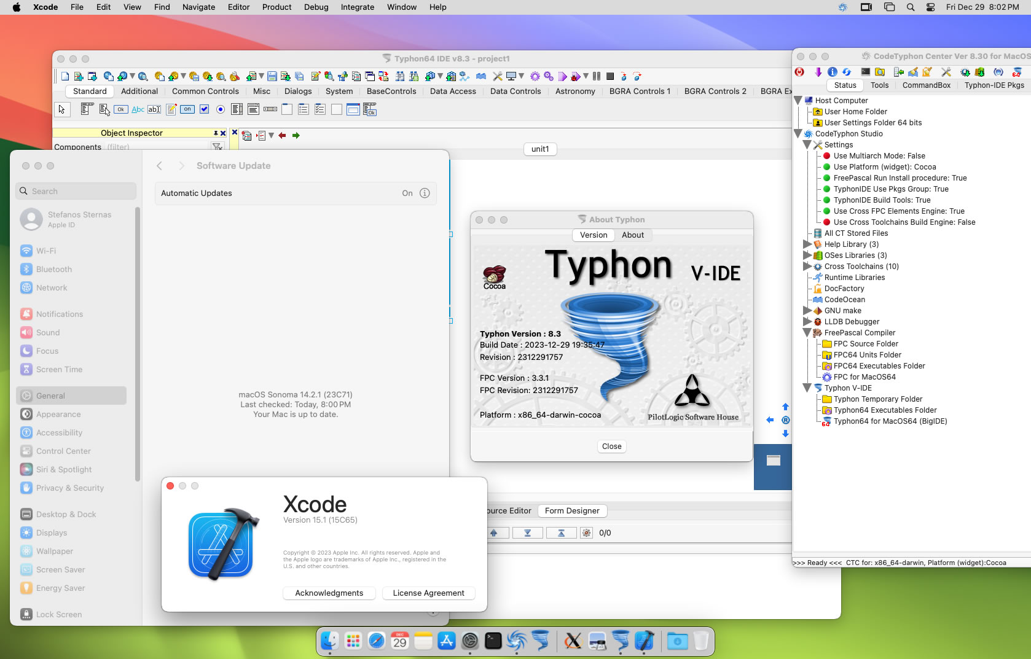Open the Terminal app in the Dock
This screenshot has width=1031, height=659.
click(493, 641)
